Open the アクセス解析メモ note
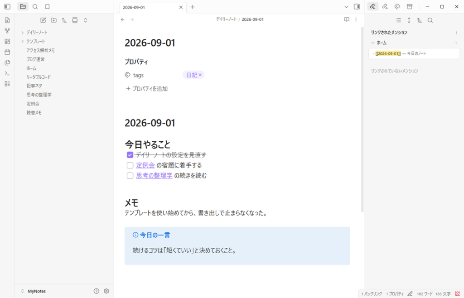This screenshot has height=298, width=464. 40,50
